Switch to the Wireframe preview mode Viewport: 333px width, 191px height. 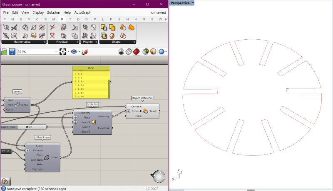[129, 51]
